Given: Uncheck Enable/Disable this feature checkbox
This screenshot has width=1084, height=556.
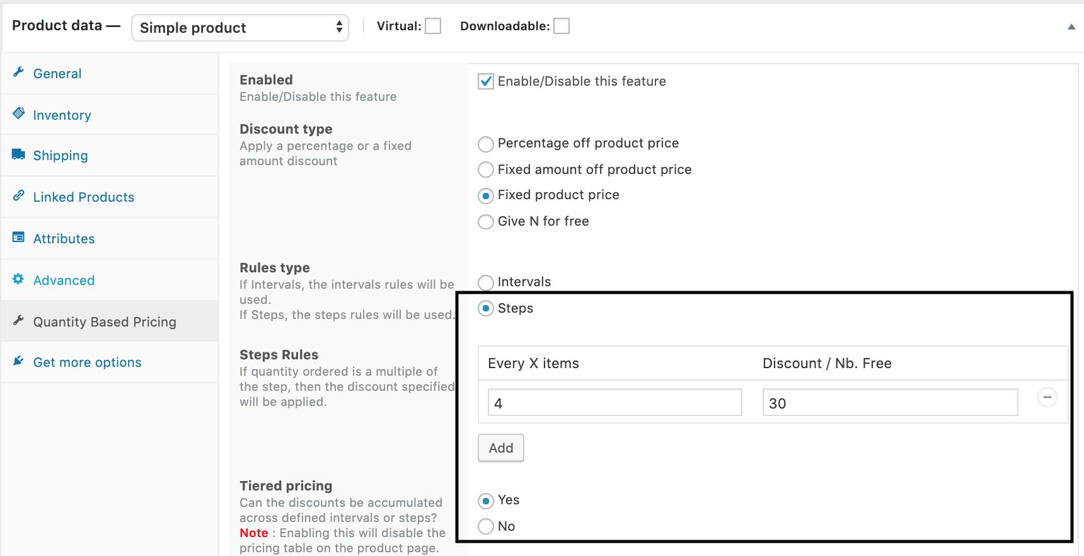Looking at the screenshot, I should 486,81.
